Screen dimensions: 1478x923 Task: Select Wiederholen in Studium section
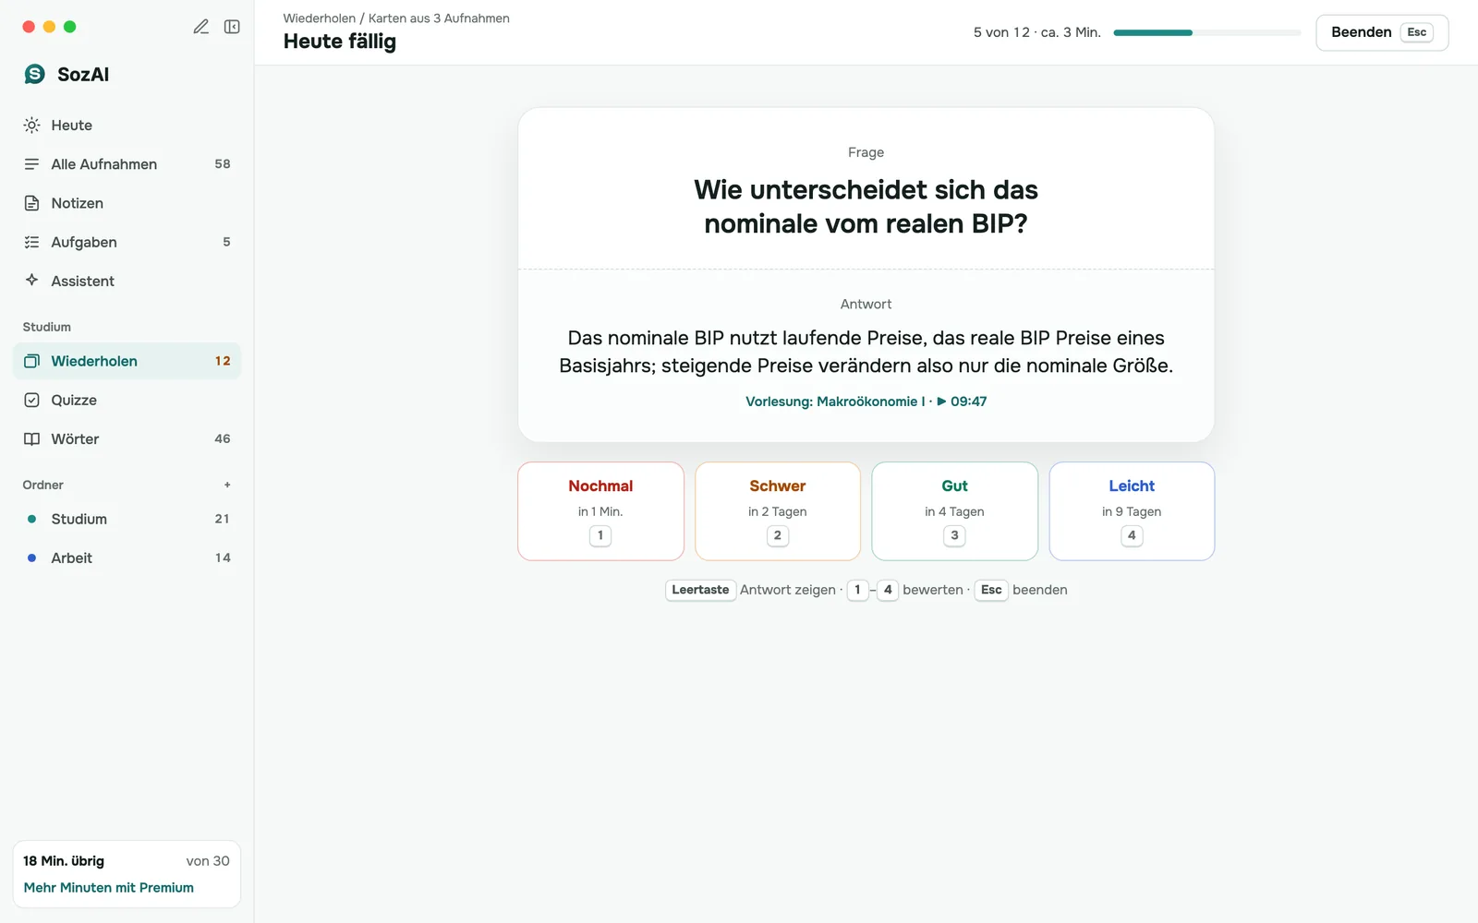pyautogui.click(x=127, y=361)
